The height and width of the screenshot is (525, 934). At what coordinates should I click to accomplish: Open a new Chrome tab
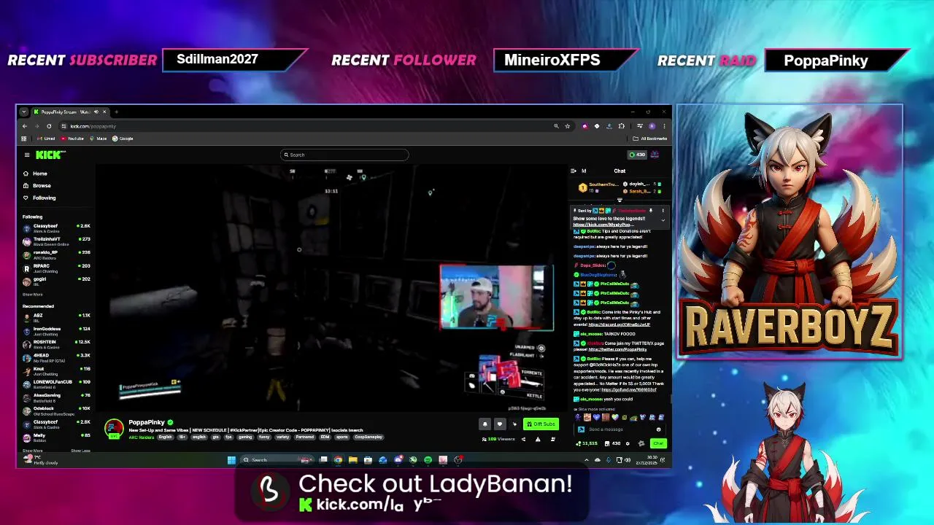tap(117, 112)
